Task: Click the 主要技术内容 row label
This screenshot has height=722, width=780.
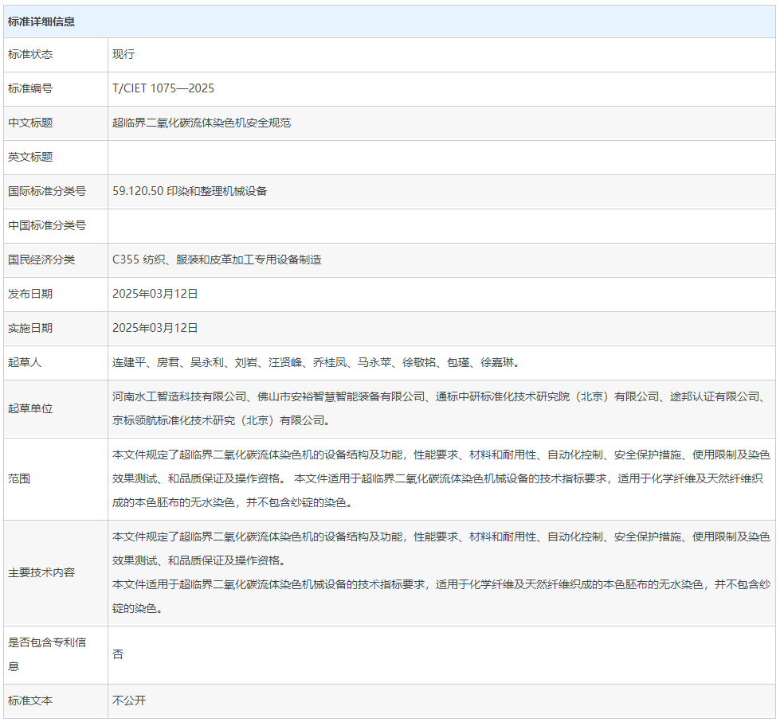Action: click(x=41, y=572)
